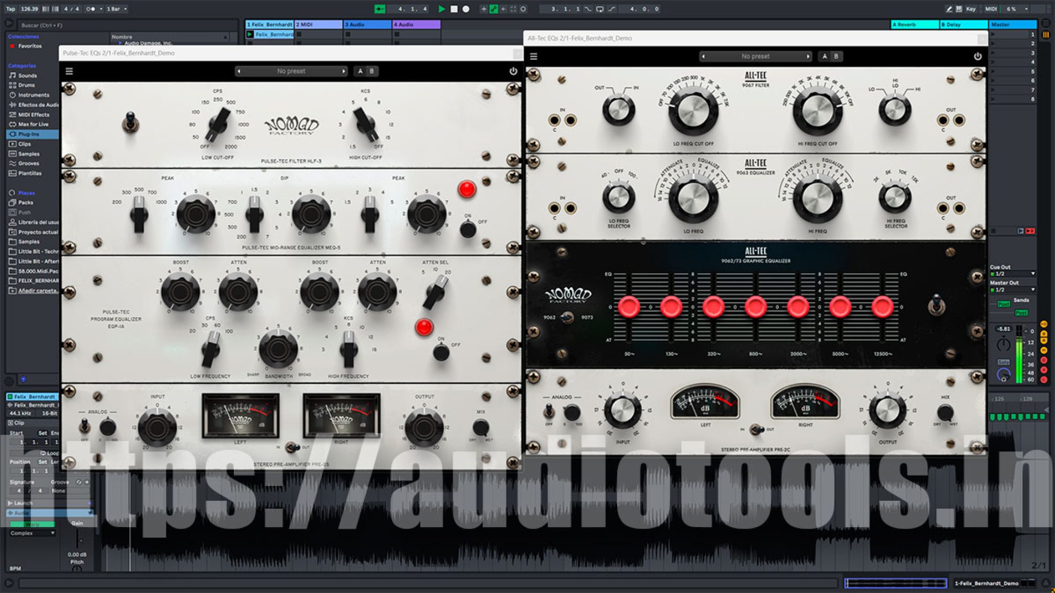
Task: Open the hamburger menu on the Pulse-Tec plugin
Action: point(69,71)
